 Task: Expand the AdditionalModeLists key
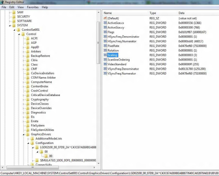[28, 139]
